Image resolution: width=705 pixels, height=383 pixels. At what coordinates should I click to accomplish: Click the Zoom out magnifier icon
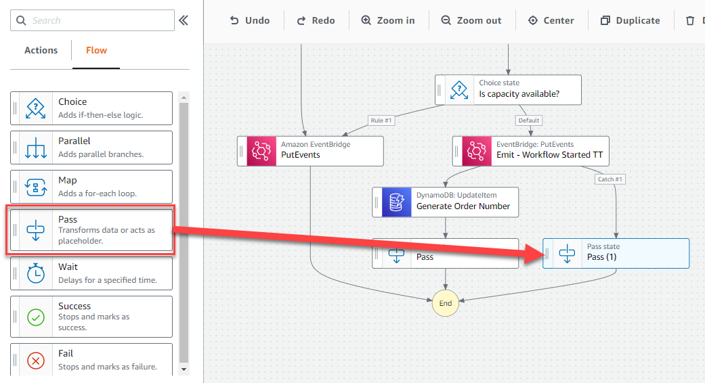tap(446, 20)
